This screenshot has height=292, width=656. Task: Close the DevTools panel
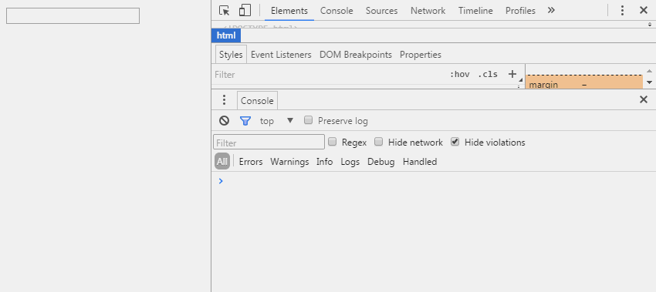click(644, 11)
